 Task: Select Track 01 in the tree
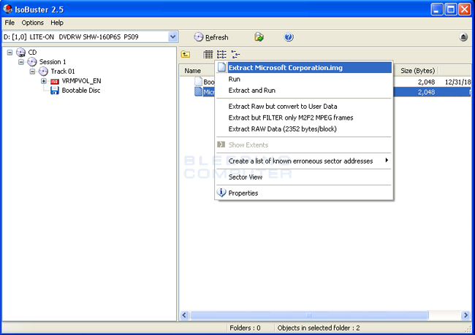(x=62, y=72)
